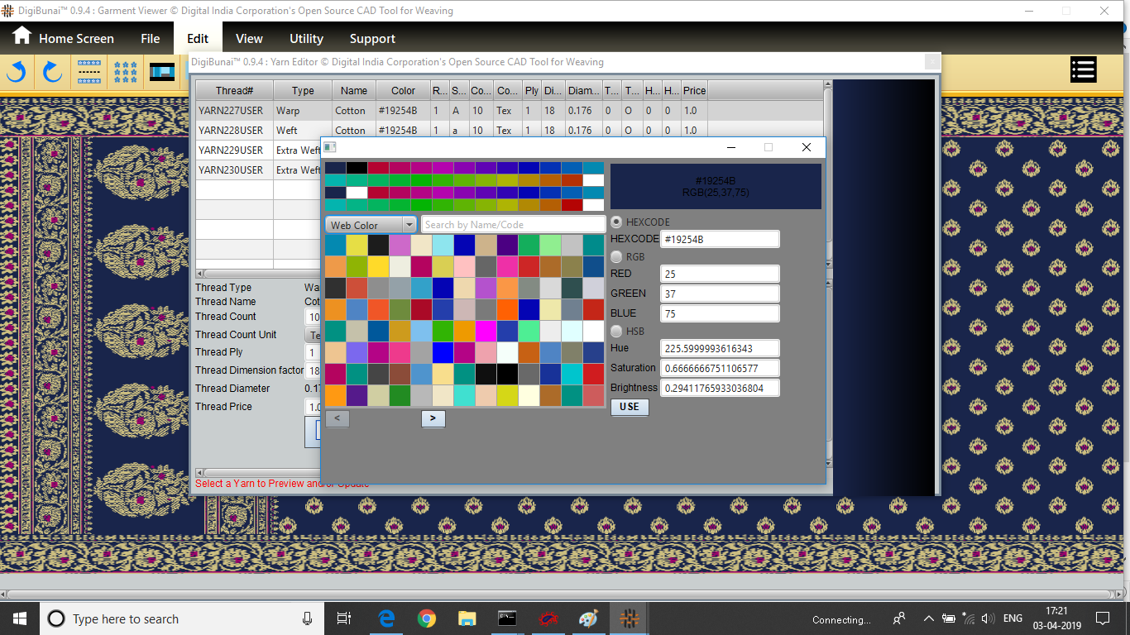Click the Undo arrow icon
The height and width of the screenshot is (635, 1130).
point(17,72)
